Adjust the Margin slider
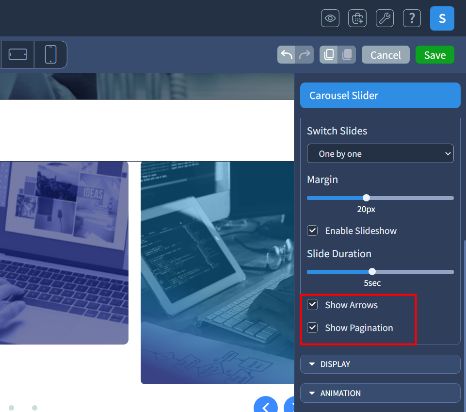Viewport: 466px width, 412px height. point(366,198)
